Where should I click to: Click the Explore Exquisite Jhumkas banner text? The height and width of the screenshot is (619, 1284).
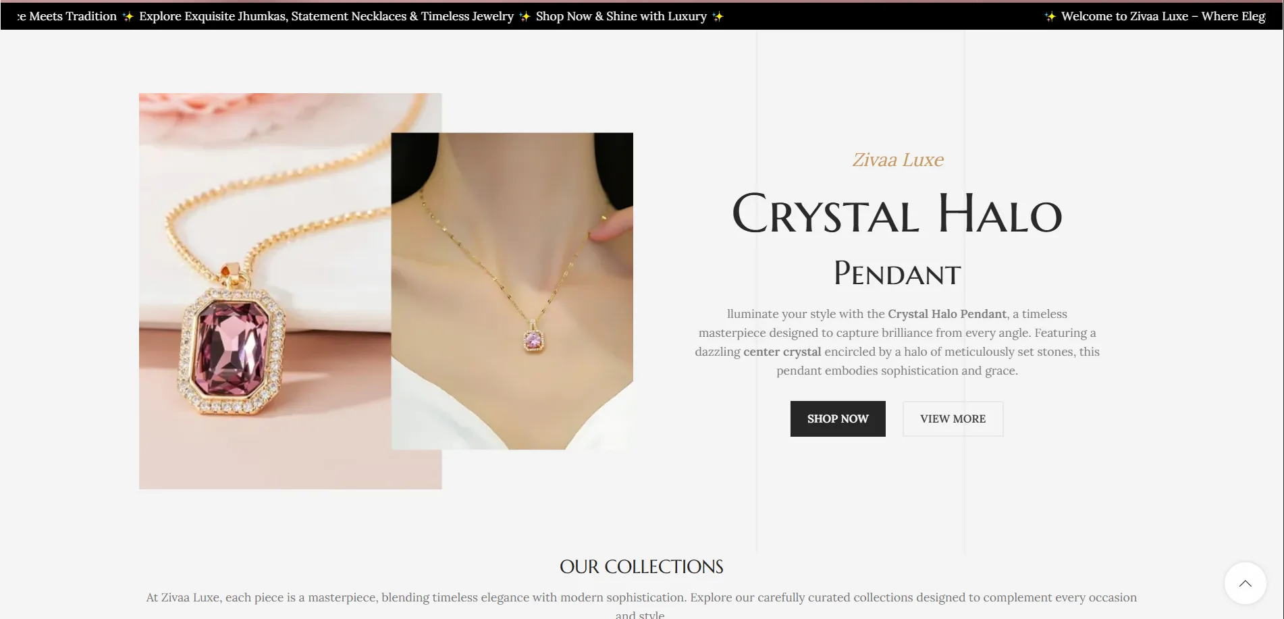coord(326,16)
